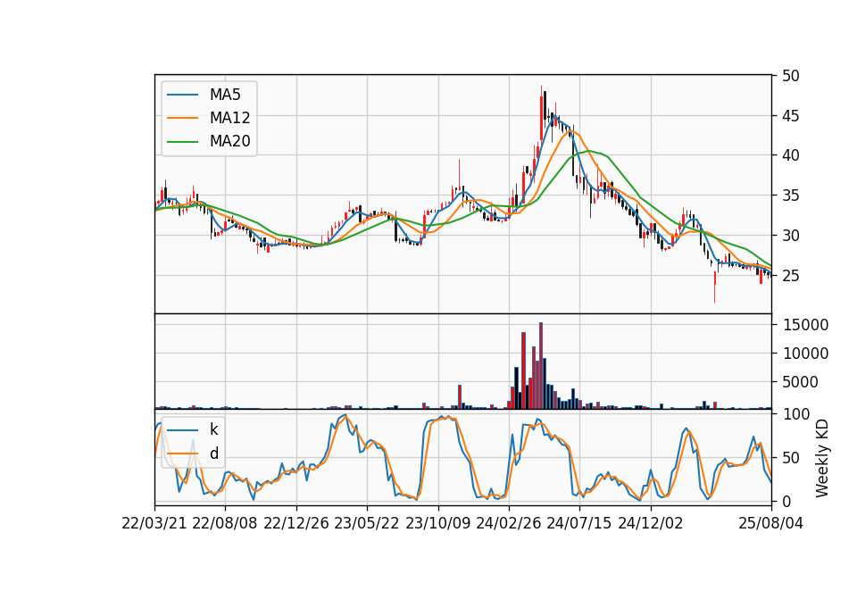
Task: Click the 24/02/26 date tick label
Action: pos(509,523)
